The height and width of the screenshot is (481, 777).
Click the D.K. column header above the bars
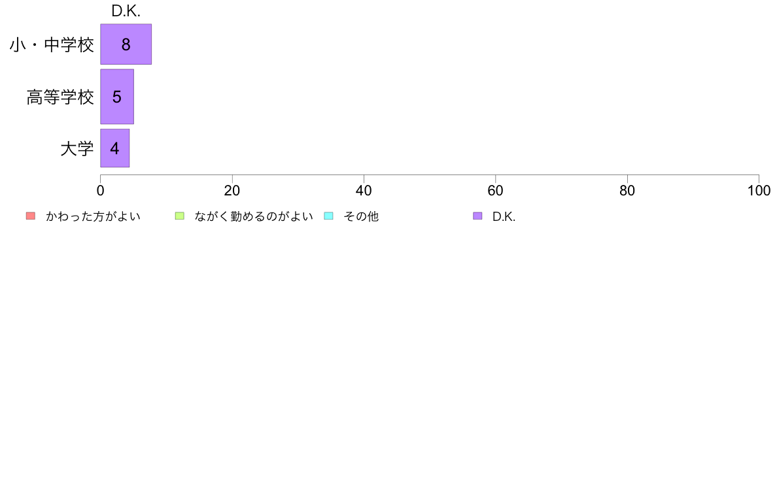tap(126, 11)
